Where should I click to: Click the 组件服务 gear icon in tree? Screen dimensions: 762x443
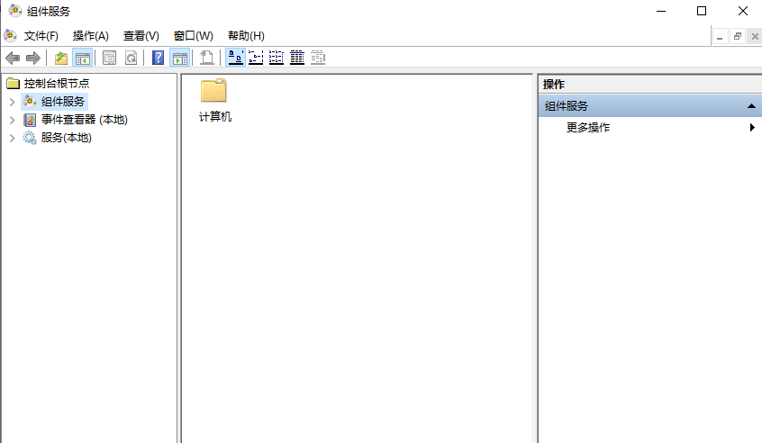pos(30,101)
